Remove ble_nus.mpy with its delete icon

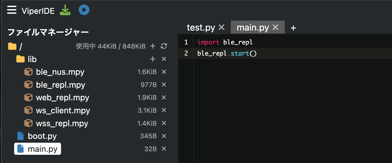pyautogui.click(x=164, y=72)
